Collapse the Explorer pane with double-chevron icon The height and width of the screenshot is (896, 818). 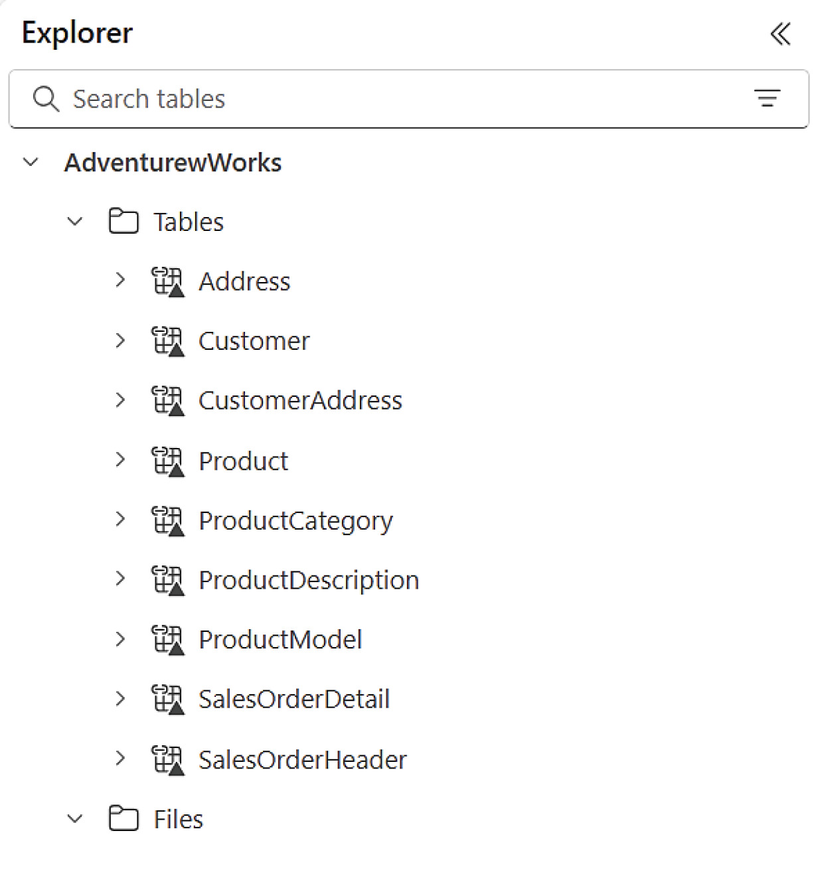pyautogui.click(x=780, y=33)
